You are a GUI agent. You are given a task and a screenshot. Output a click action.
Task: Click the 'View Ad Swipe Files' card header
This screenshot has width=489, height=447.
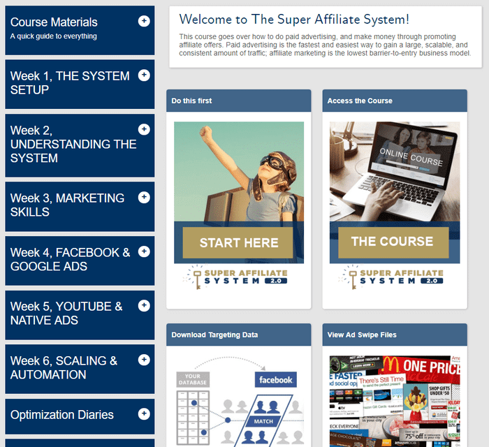(395, 335)
